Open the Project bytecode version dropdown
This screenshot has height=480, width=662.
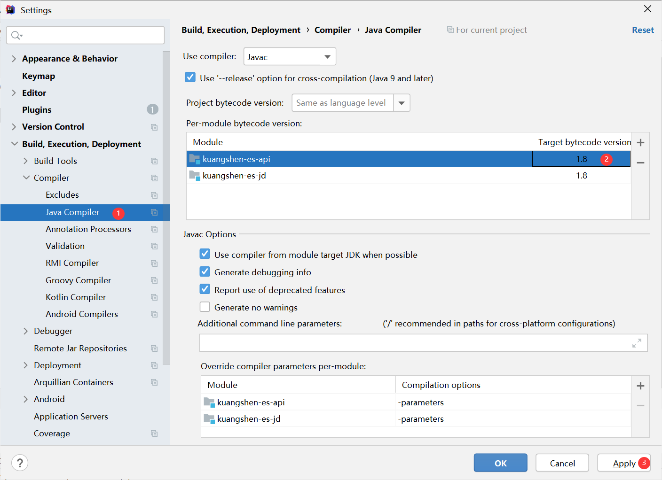click(x=402, y=103)
